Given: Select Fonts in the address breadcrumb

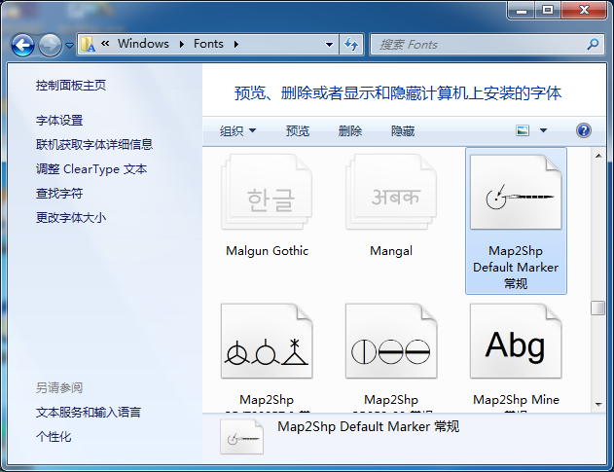Looking at the screenshot, I should tap(208, 44).
